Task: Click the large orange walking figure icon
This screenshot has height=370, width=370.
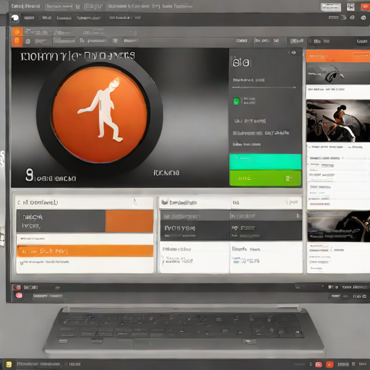Action: pos(100,115)
